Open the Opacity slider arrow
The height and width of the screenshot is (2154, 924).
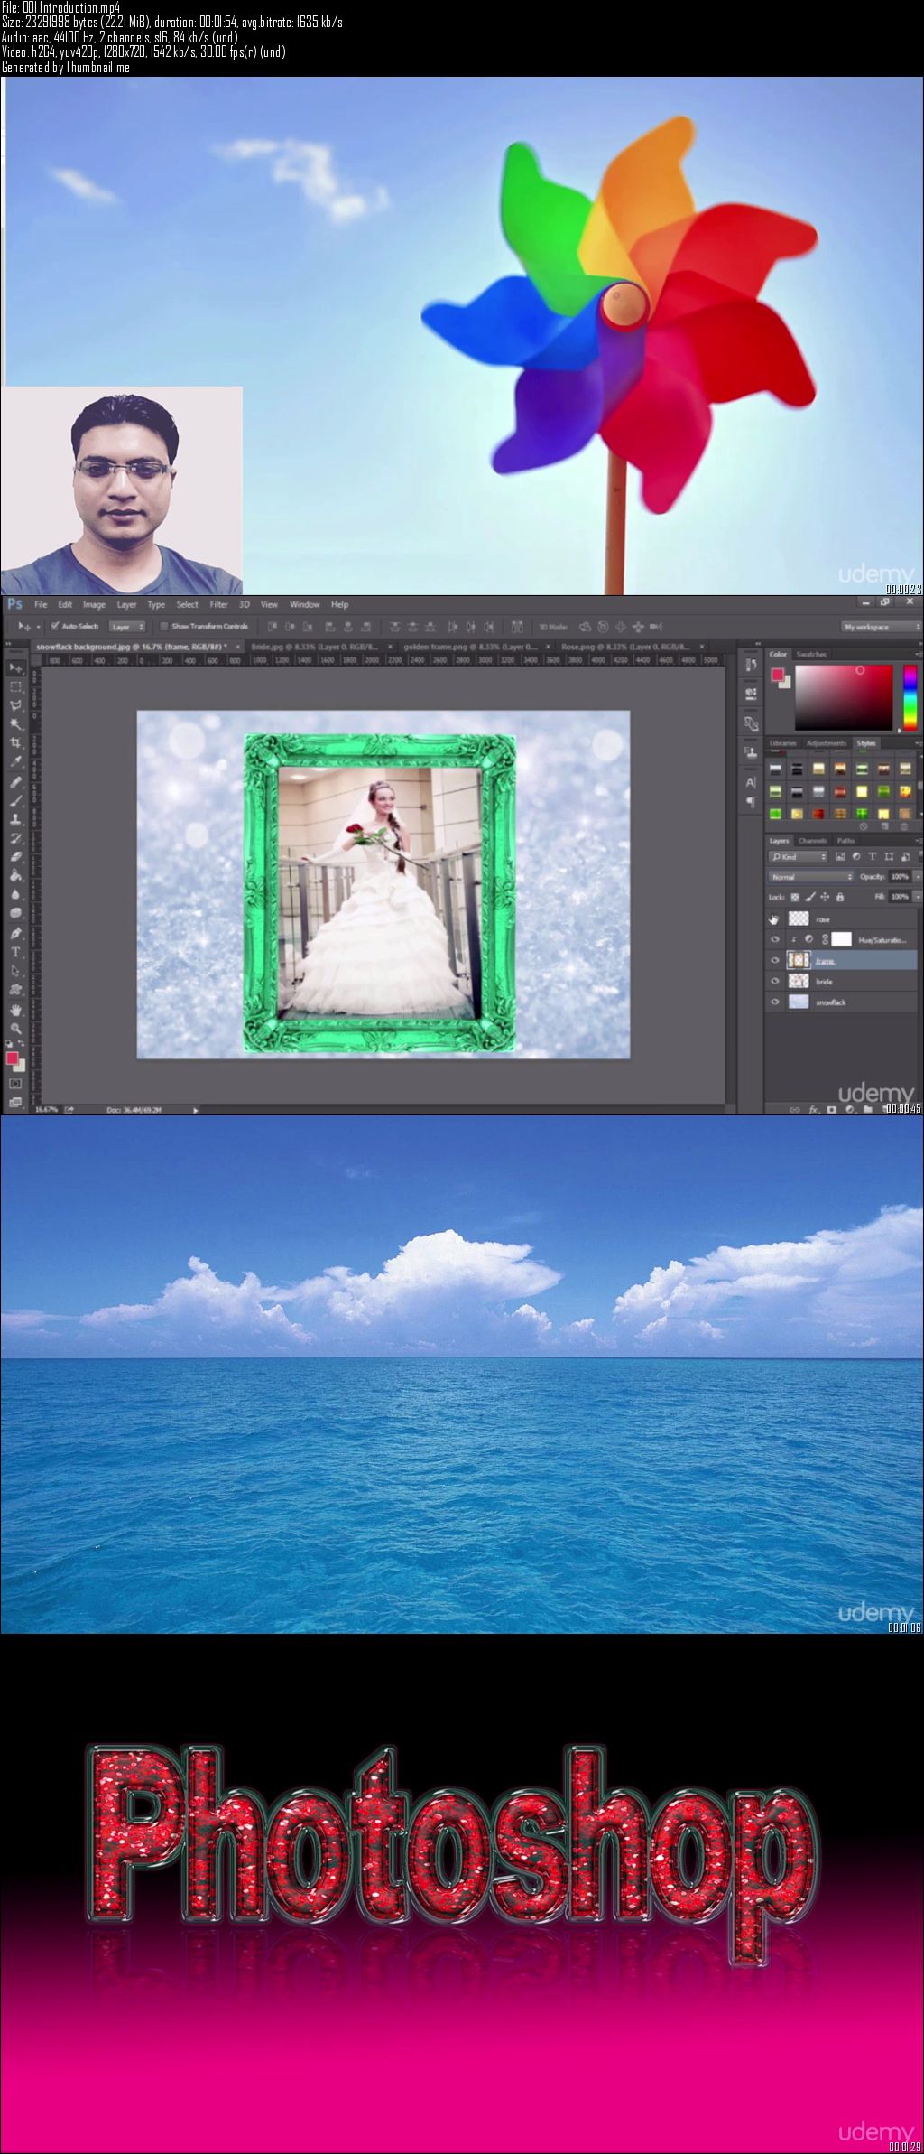click(x=918, y=876)
